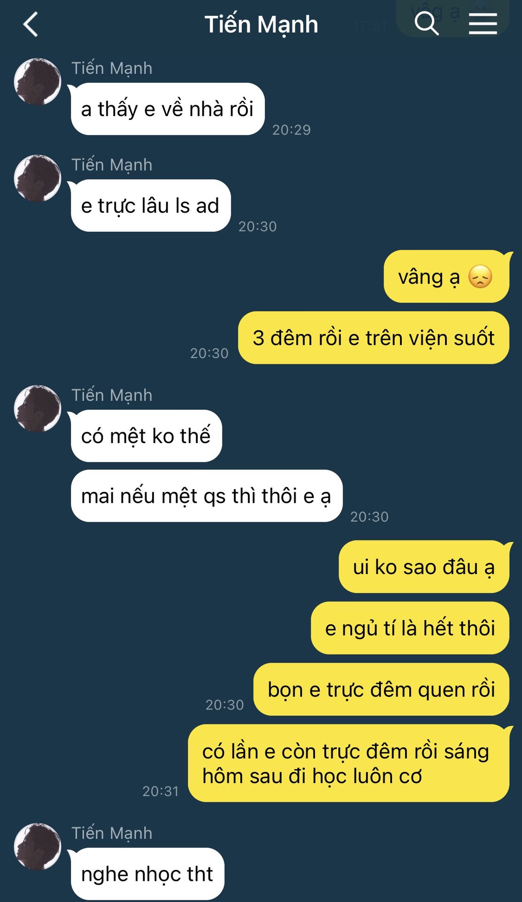Tap avatar next to 'nghe nhọc tht'

pos(38,846)
